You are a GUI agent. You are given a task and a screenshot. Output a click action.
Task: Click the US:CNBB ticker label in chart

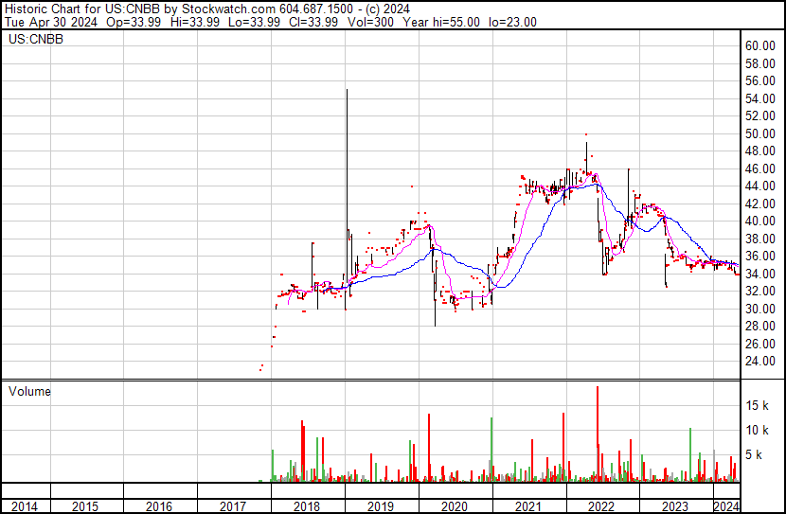pyautogui.click(x=36, y=39)
